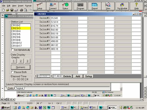Open the Program keyboard tool

80,6
